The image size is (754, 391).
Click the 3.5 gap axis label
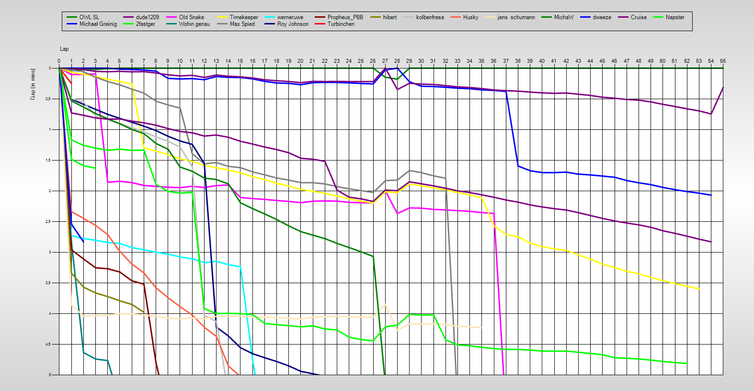tap(48, 283)
